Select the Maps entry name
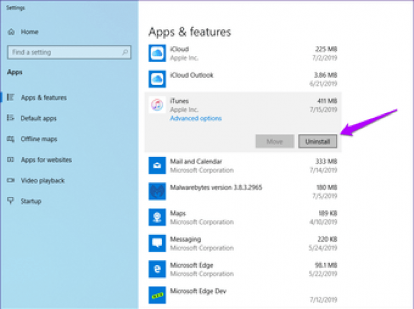The width and height of the screenshot is (414, 309). pos(178,213)
